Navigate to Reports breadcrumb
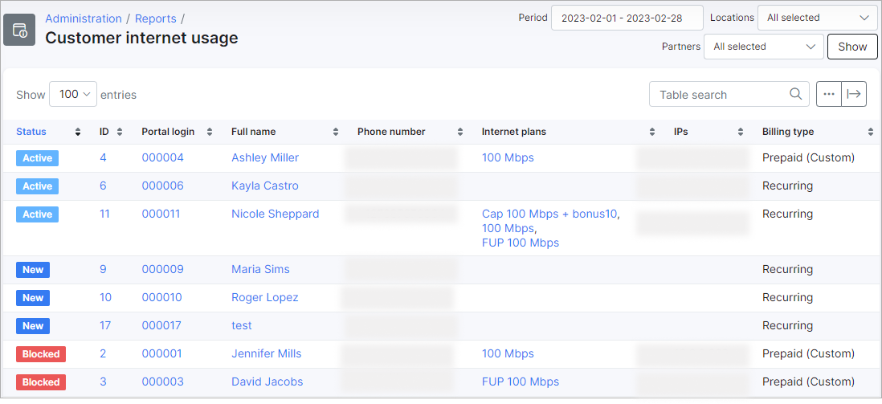 pyautogui.click(x=156, y=18)
